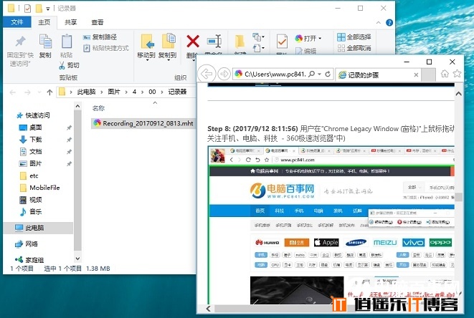474x318 pixels.
Task: Click the browser favorites star icon
Action: 457,73
